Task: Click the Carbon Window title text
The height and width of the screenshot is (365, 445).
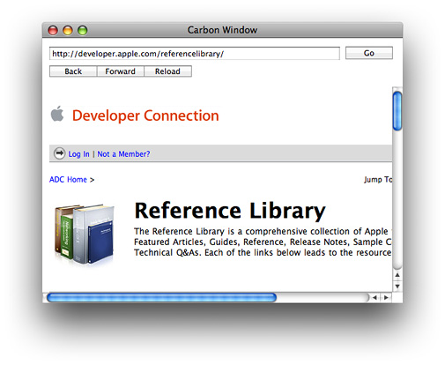Action: click(222, 30)
